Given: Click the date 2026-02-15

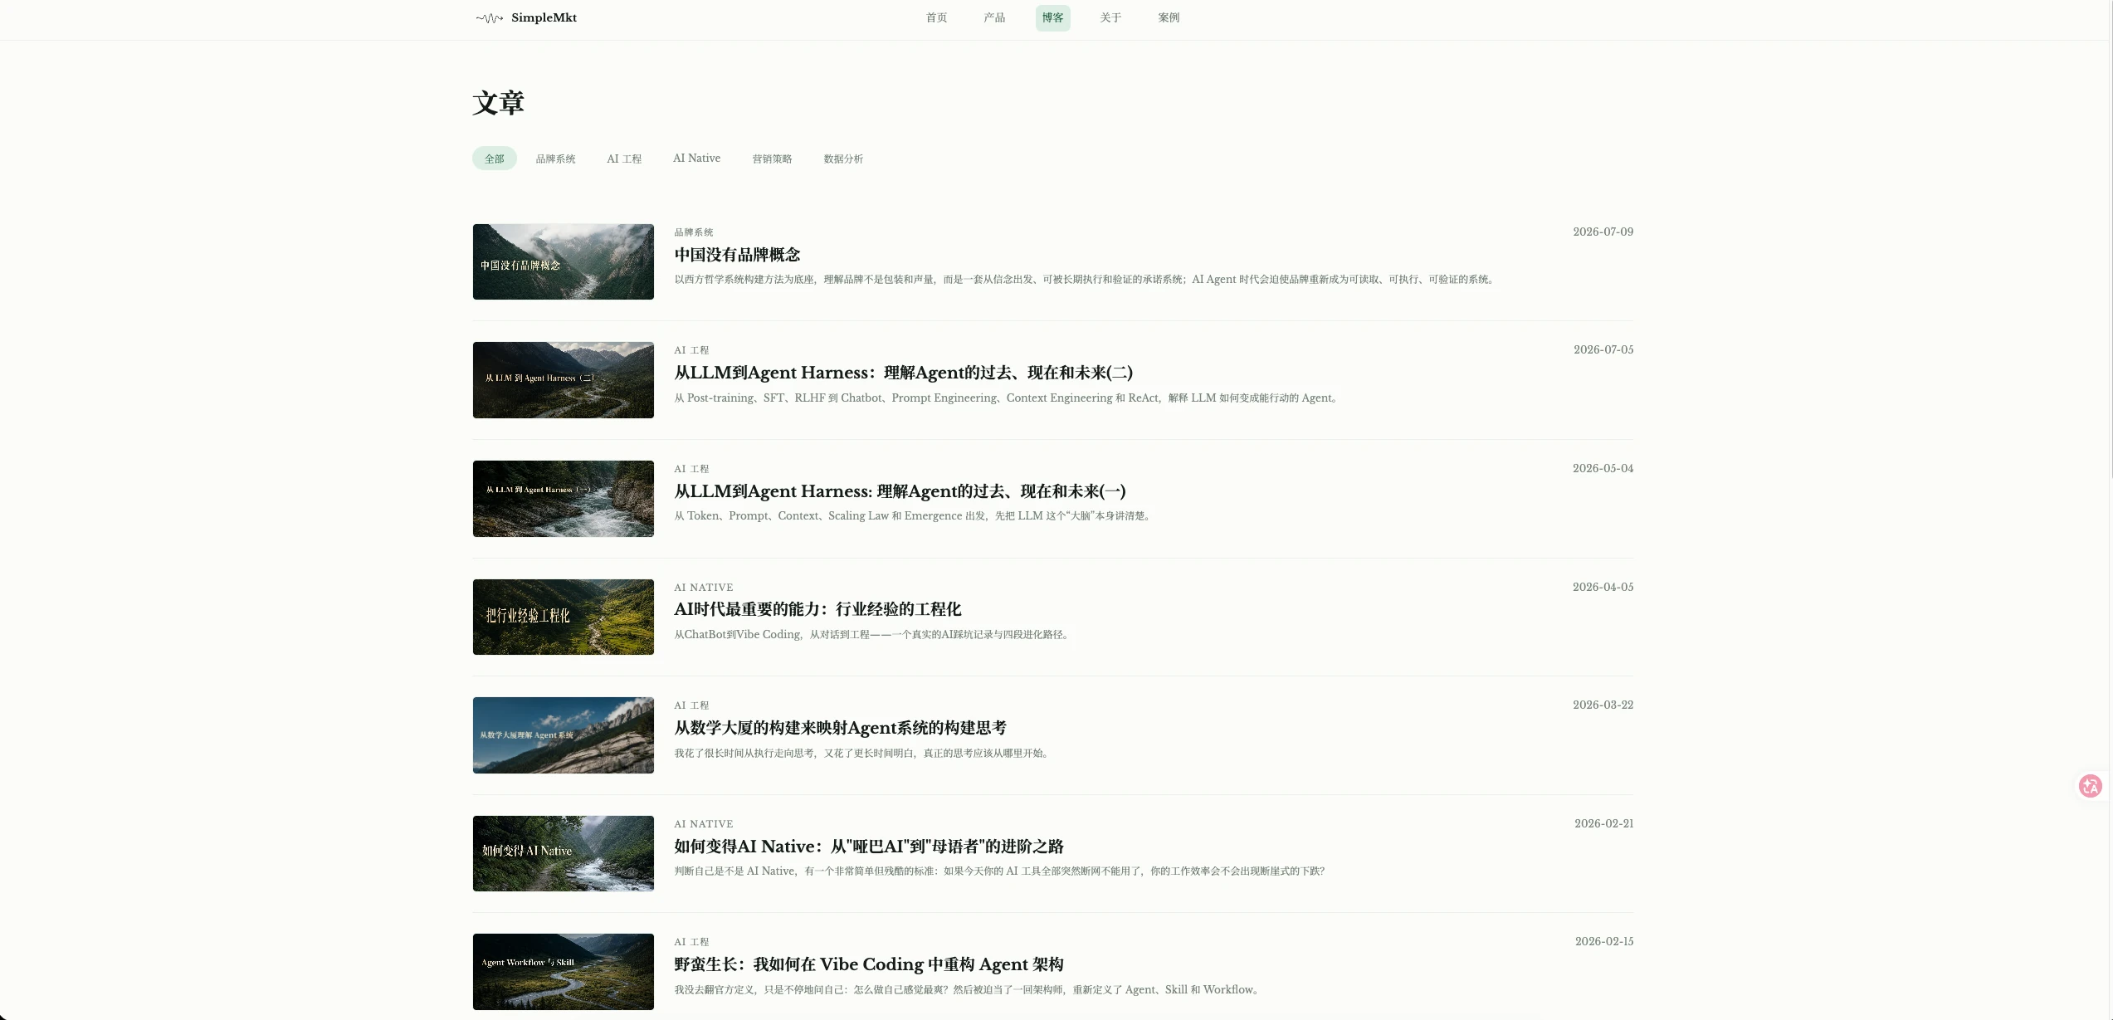Looking at the screenshot, I should click(1604, 941).
